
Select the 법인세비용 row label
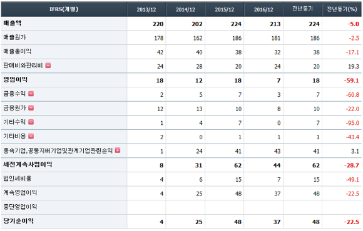point(18,179)
